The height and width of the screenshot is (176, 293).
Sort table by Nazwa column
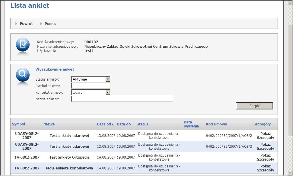pyautogui.click(x=49, y=124)
